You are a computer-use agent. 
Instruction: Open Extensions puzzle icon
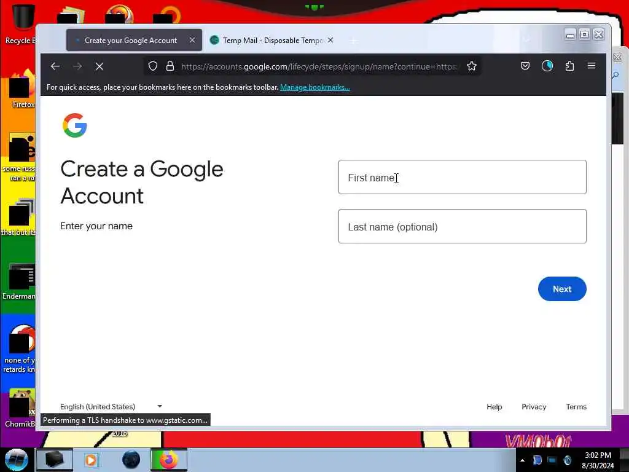(x=569, y=66)
